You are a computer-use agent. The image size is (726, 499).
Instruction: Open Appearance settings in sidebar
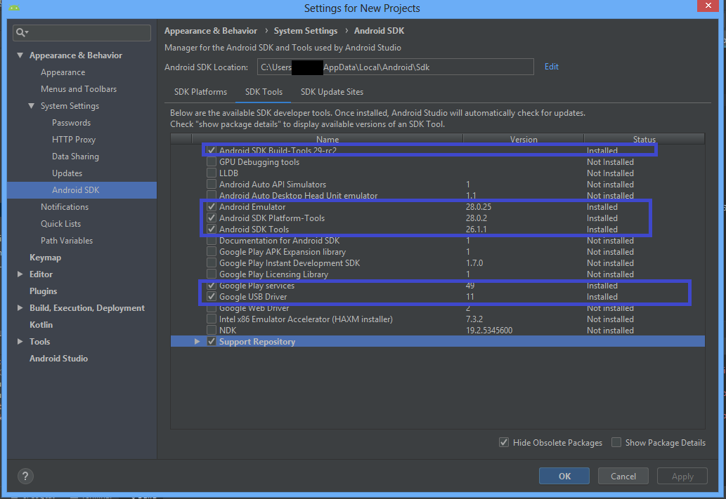(63, 72)
